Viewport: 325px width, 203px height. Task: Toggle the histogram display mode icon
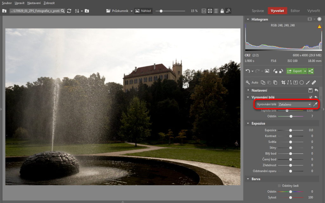coord(310,19)
